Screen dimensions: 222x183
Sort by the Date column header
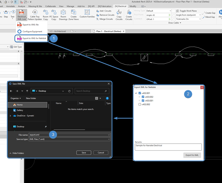pos(81,103)
